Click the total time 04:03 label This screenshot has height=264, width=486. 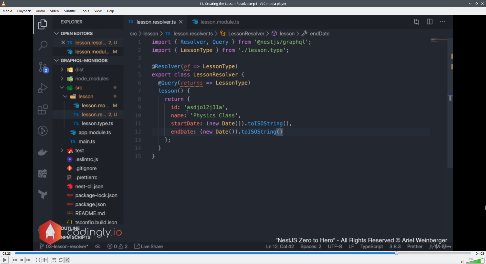pyautogui.click(x=480, y=253)
